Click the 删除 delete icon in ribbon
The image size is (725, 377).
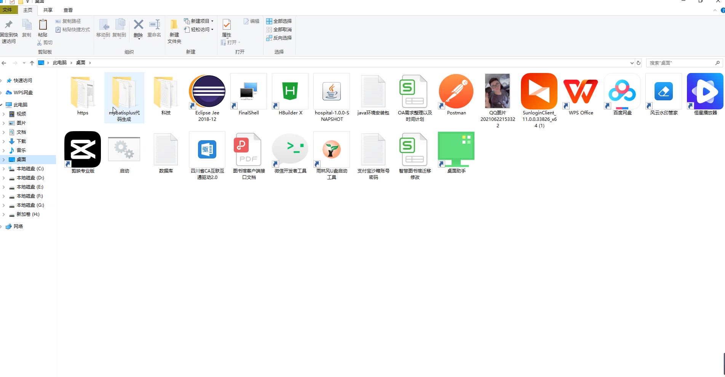[x=138, y=25]
